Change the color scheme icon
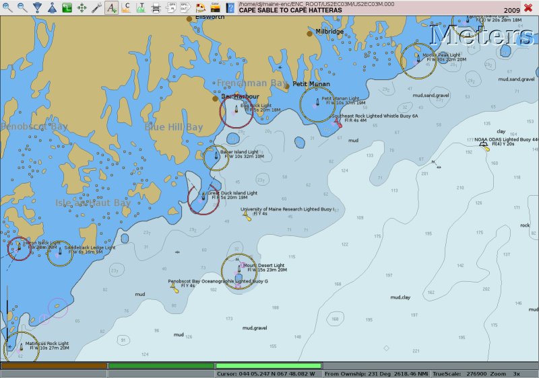Viewport: 539px width, 378px height. (216, 8)
